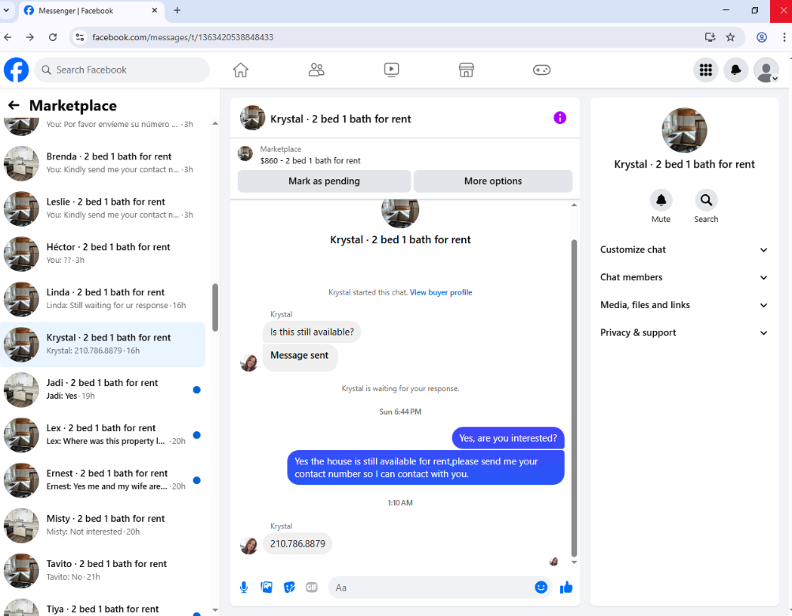Send a thumbs-up like
Screen dimensions: 792x616
(x=566, y=588)
